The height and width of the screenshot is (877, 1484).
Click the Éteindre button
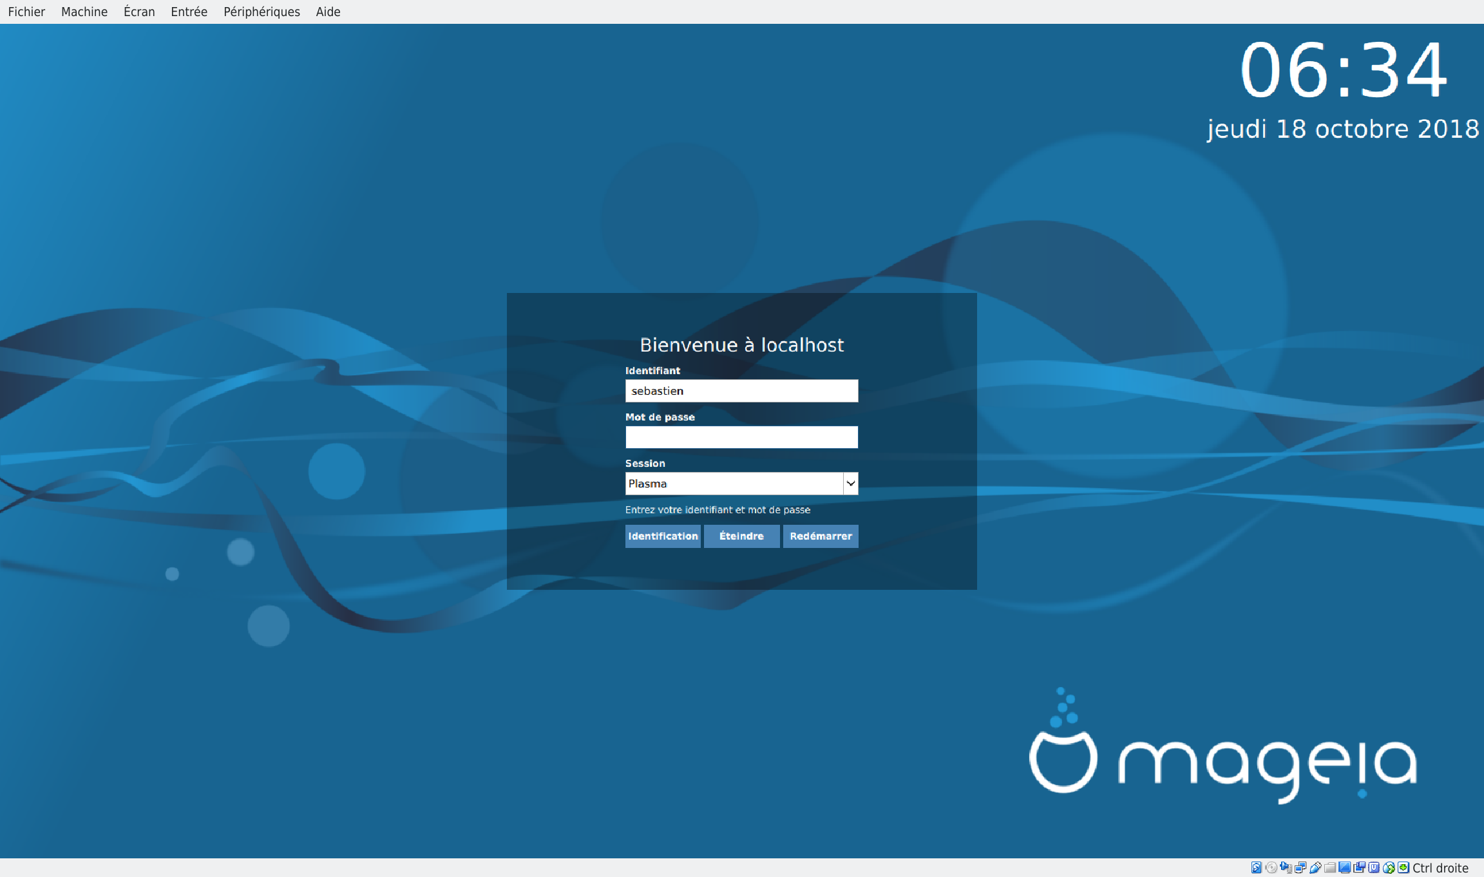[741, 536]
